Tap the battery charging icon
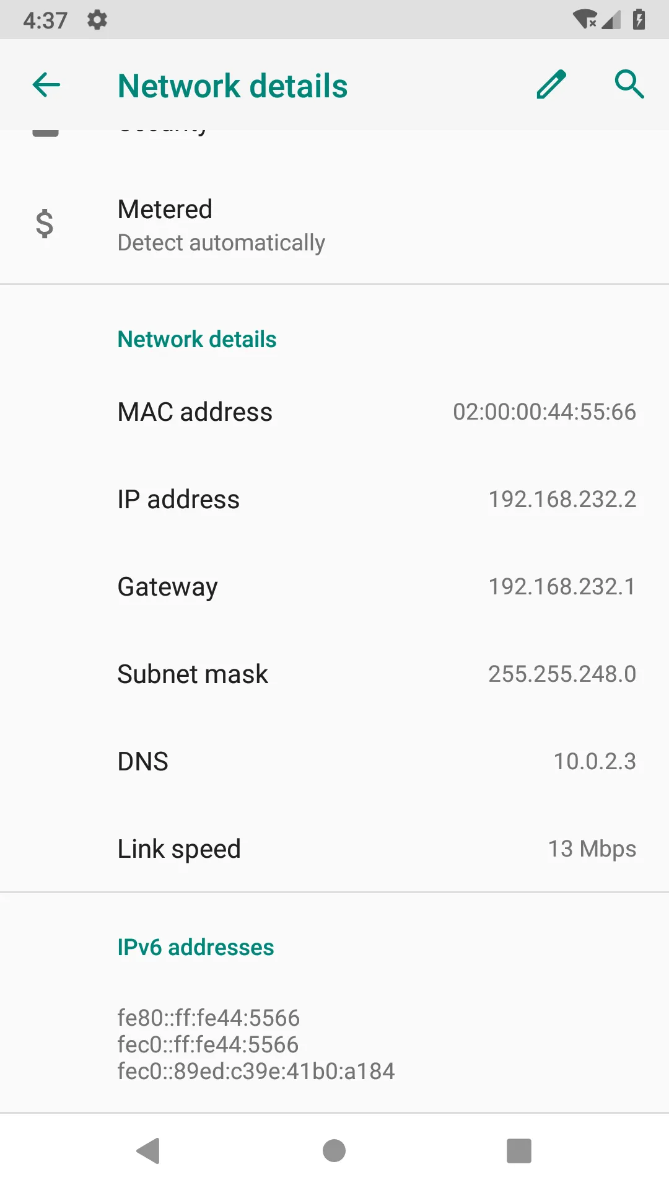This screenshot has height=1190, width=669. coord(639,19)
